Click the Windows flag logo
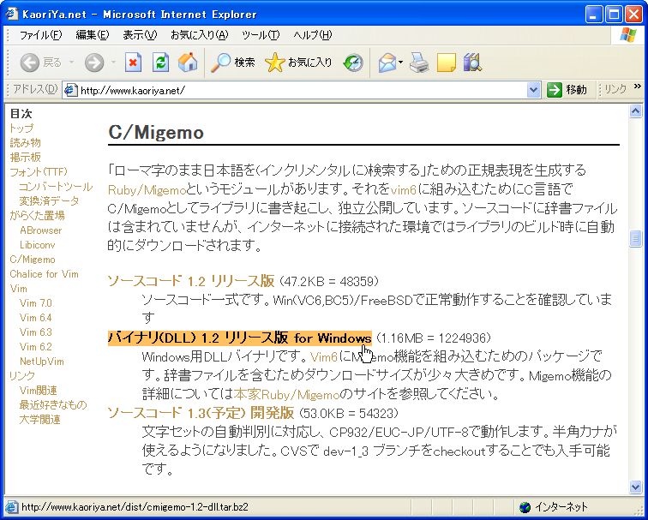The image size is (648, 520). pyautogui.click(x=628, y=35)
